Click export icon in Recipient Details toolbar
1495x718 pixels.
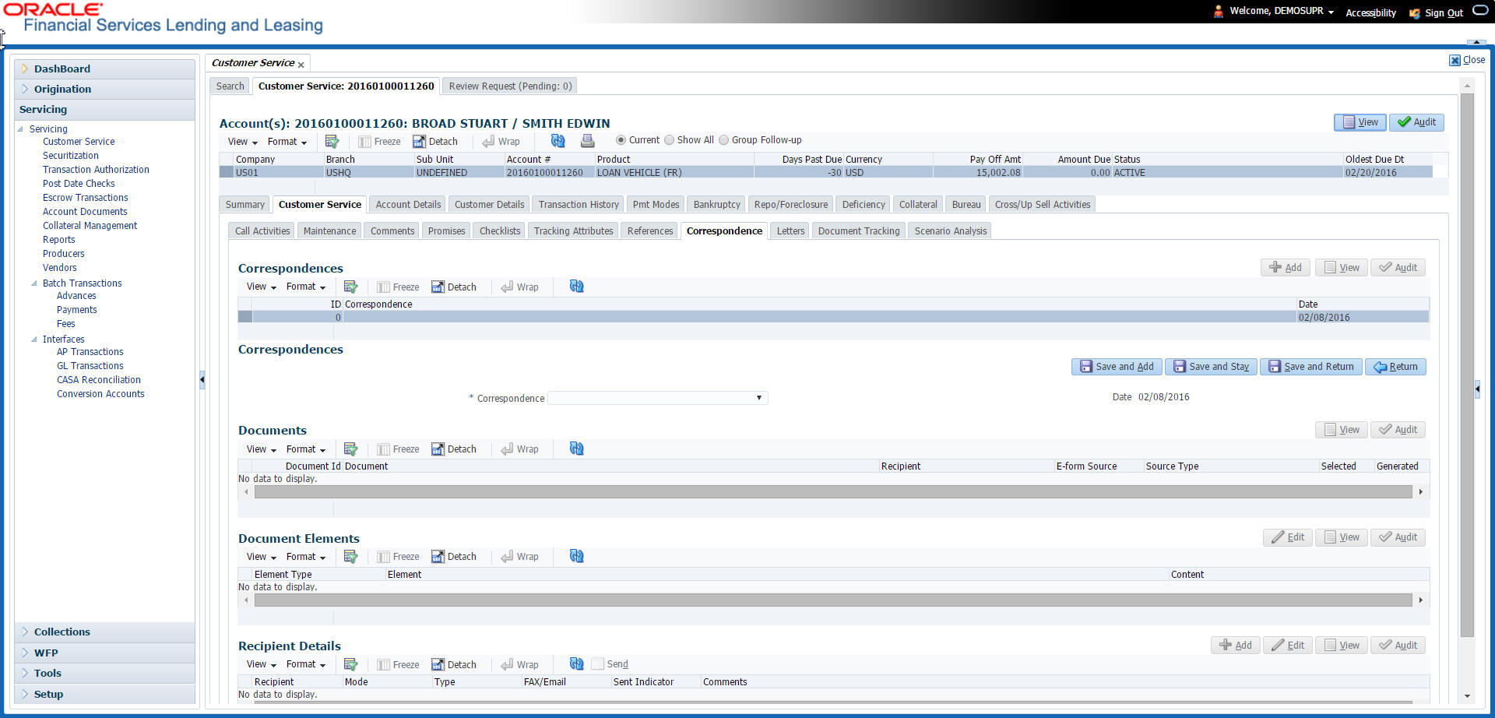(x=350, y=664)
